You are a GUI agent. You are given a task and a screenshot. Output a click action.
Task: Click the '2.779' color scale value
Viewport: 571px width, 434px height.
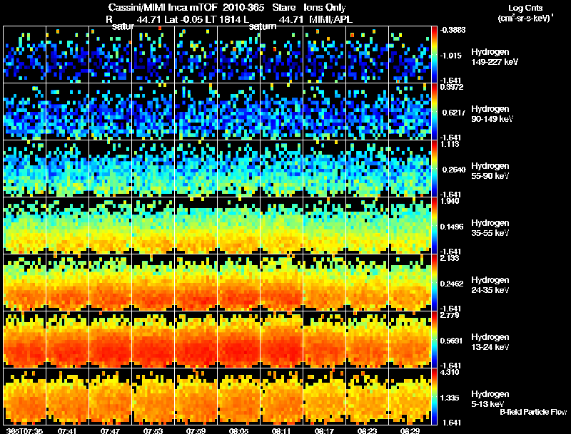(x=450, y=315)
